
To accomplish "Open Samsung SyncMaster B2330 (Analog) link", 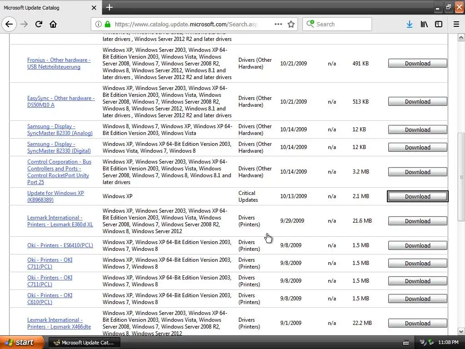I will (59, 130).
